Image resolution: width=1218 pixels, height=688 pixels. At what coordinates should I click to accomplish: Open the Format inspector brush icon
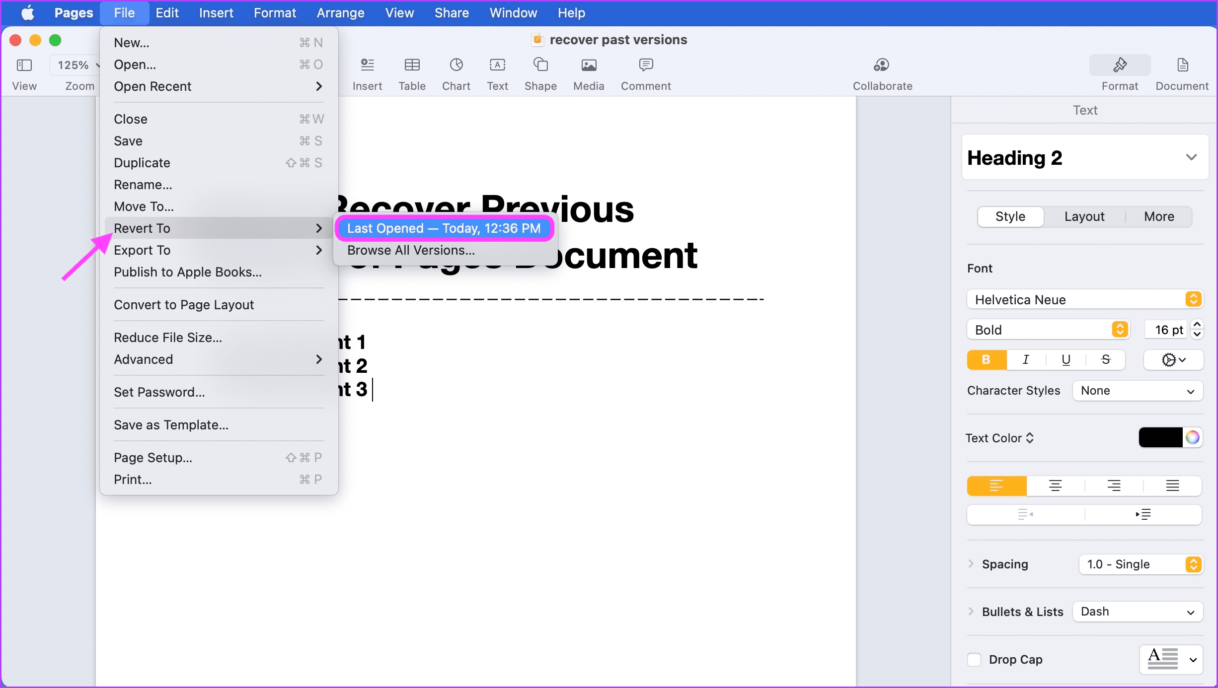1120,65
